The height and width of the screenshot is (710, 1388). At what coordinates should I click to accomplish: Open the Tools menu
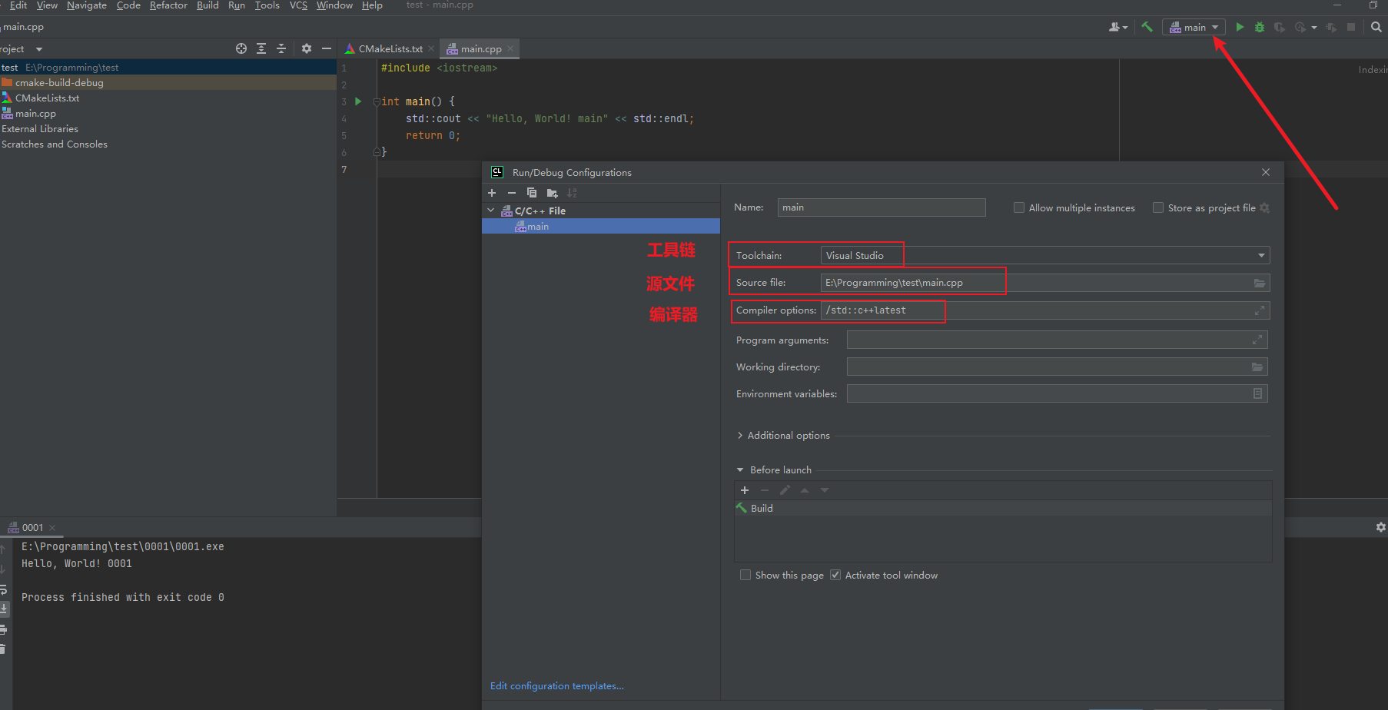click(x=267, y=5)
